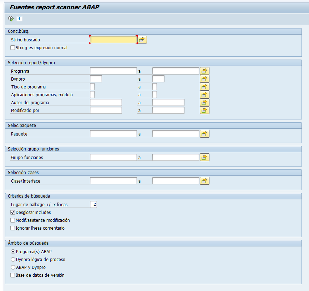Open multiple selection for Clase/Interface
This screenshot has width=309, height=291.
coord(204,180)
